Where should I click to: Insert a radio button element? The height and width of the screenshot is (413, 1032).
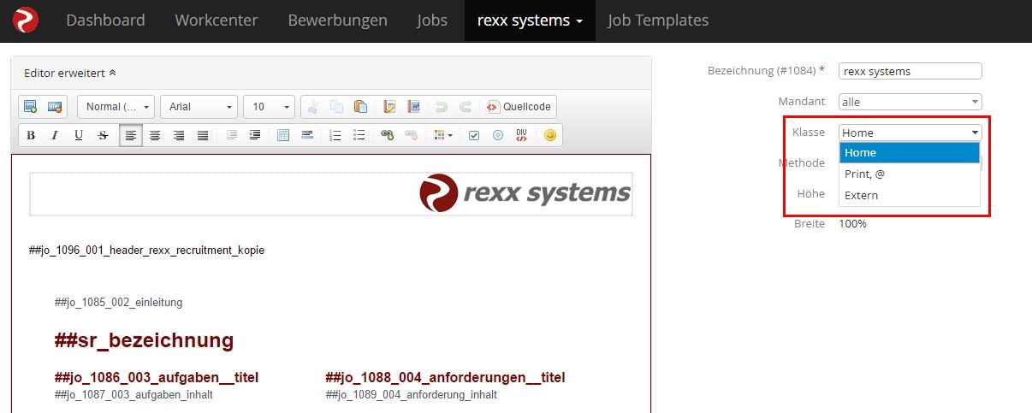[497, 135]
